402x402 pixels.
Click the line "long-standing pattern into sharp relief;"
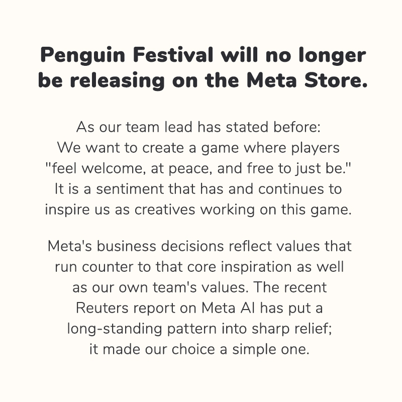click(x=201, y=328)
